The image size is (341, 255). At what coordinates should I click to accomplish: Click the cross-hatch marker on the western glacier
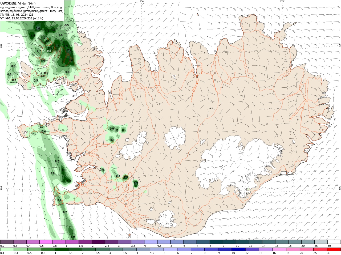136,151
